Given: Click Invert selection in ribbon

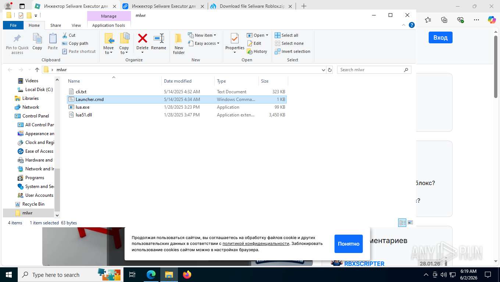Looking at the screenshot, I should 292,51.
